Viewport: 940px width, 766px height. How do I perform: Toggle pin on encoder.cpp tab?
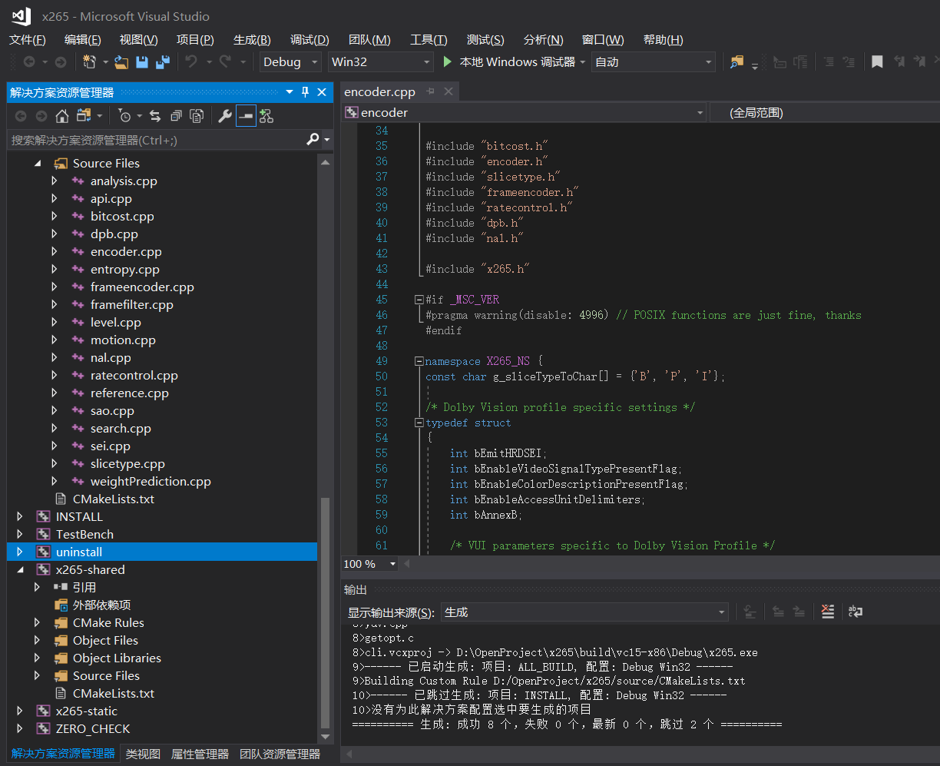point(430,91)
